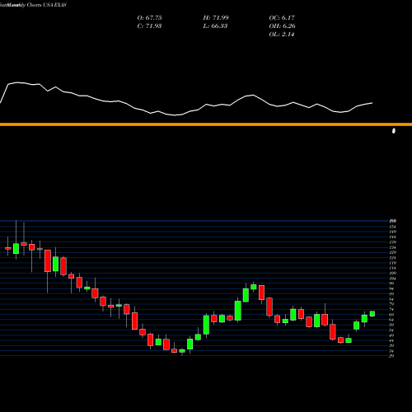Screen dimensions: 412x412
Task: Click the 64 price axis label
Action: click(x=391, y=320)
